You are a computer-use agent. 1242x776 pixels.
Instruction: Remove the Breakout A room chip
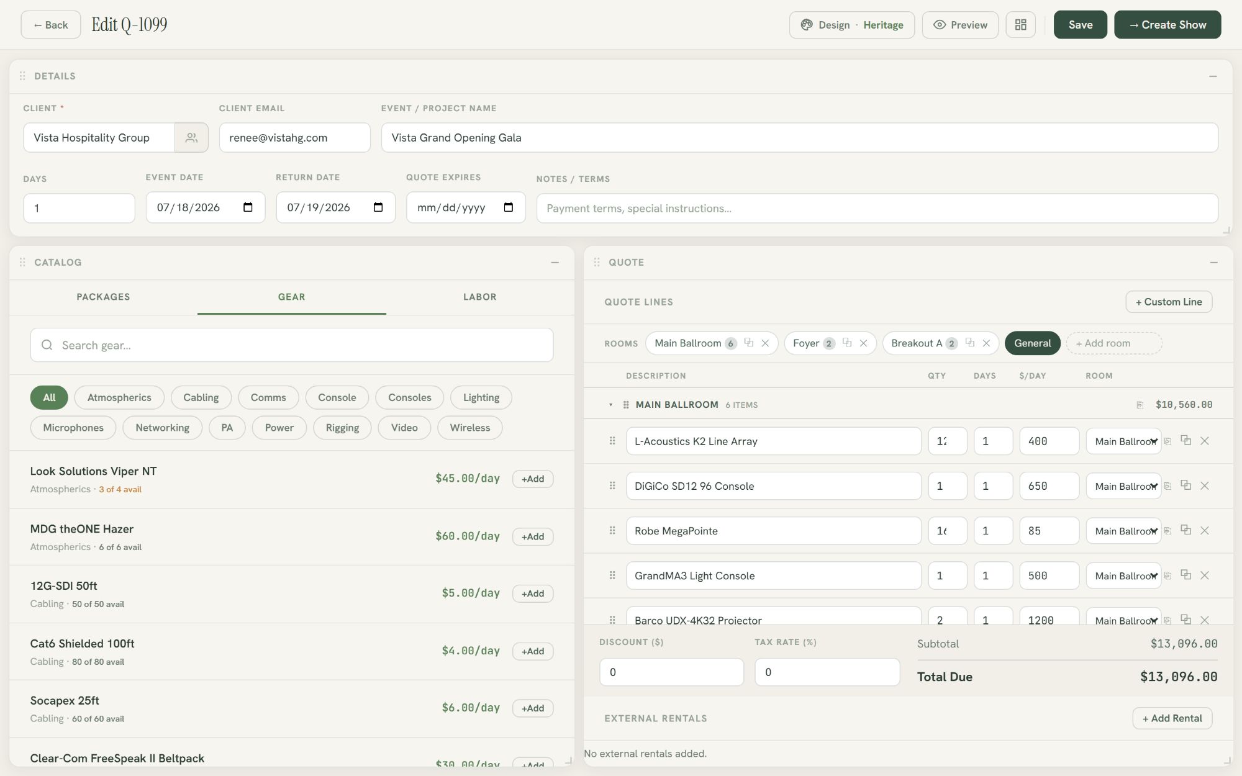(986, 343)
